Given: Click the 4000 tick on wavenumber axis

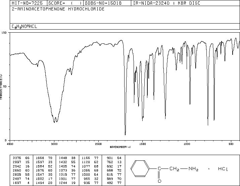Looking at the screenshot, I should 10,144.
